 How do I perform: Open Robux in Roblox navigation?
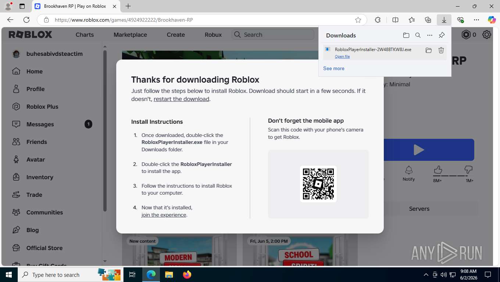[213, 35]
